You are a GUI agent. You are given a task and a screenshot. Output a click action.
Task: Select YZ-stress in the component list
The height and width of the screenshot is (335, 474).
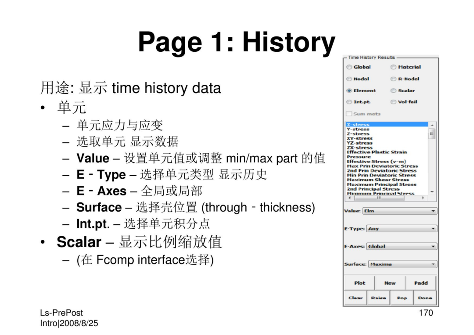387,143
